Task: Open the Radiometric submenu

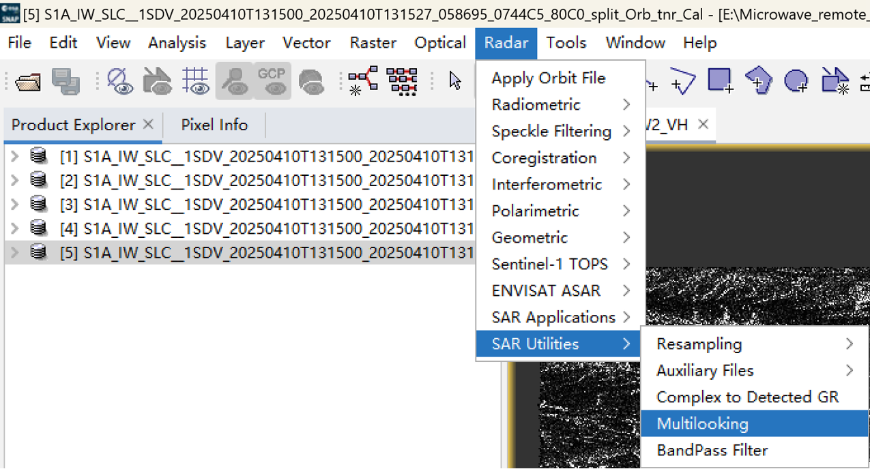Action: [560, 104]
